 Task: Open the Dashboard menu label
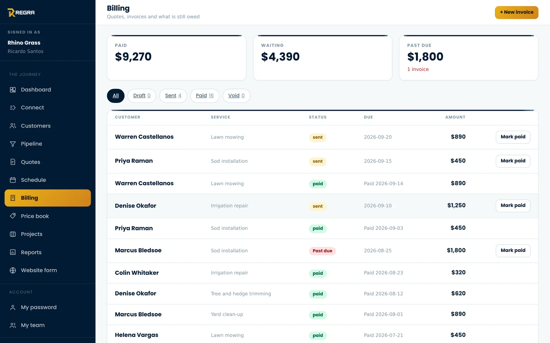point(36,90)
